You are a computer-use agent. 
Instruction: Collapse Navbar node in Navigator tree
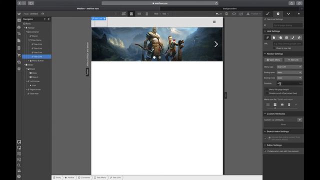pyautogui.click(x=24, y=28)
